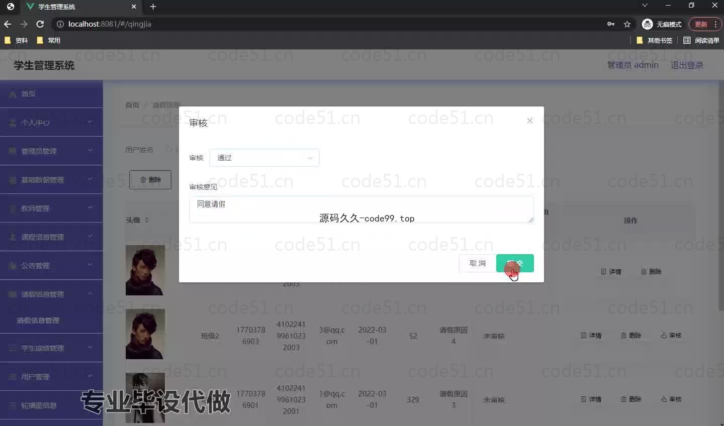Close the 学生管理系统 tab

coord(134,7)
